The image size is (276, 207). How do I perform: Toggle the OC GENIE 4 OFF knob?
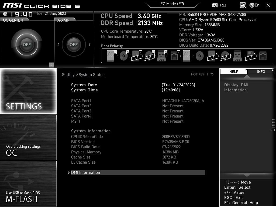(27, 44)
